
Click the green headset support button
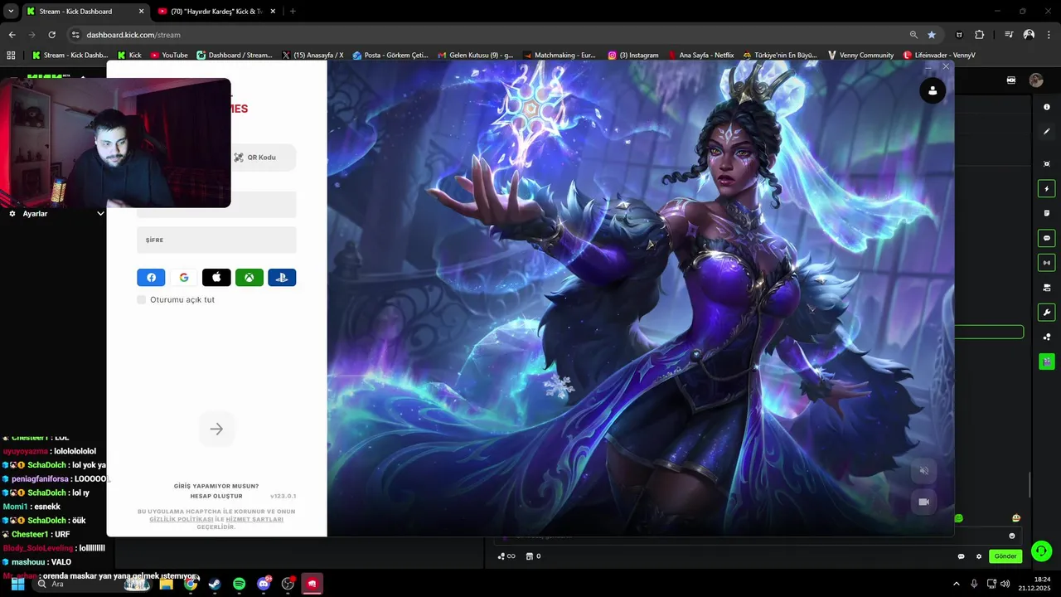pyautogui.click(x=1042, y=551)
